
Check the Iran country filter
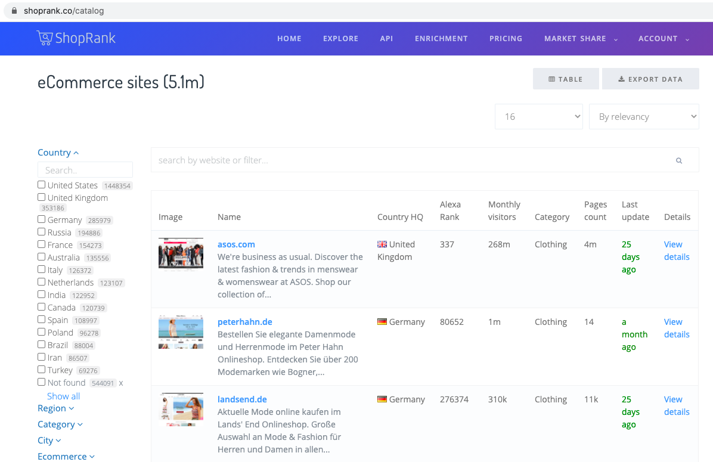coord(41,357)
